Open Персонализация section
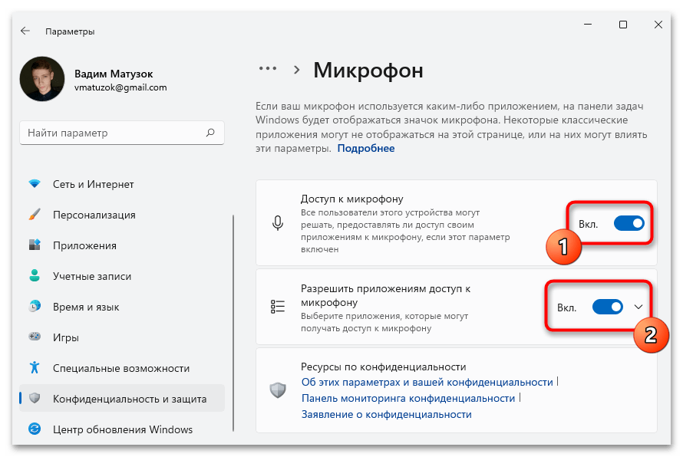Image resolution: width=683 pixels, height=457 pixels. tap(122, 215)
